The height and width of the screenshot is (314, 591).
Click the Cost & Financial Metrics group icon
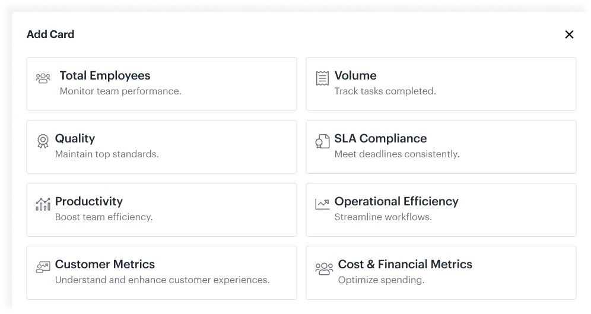[324, 269]
